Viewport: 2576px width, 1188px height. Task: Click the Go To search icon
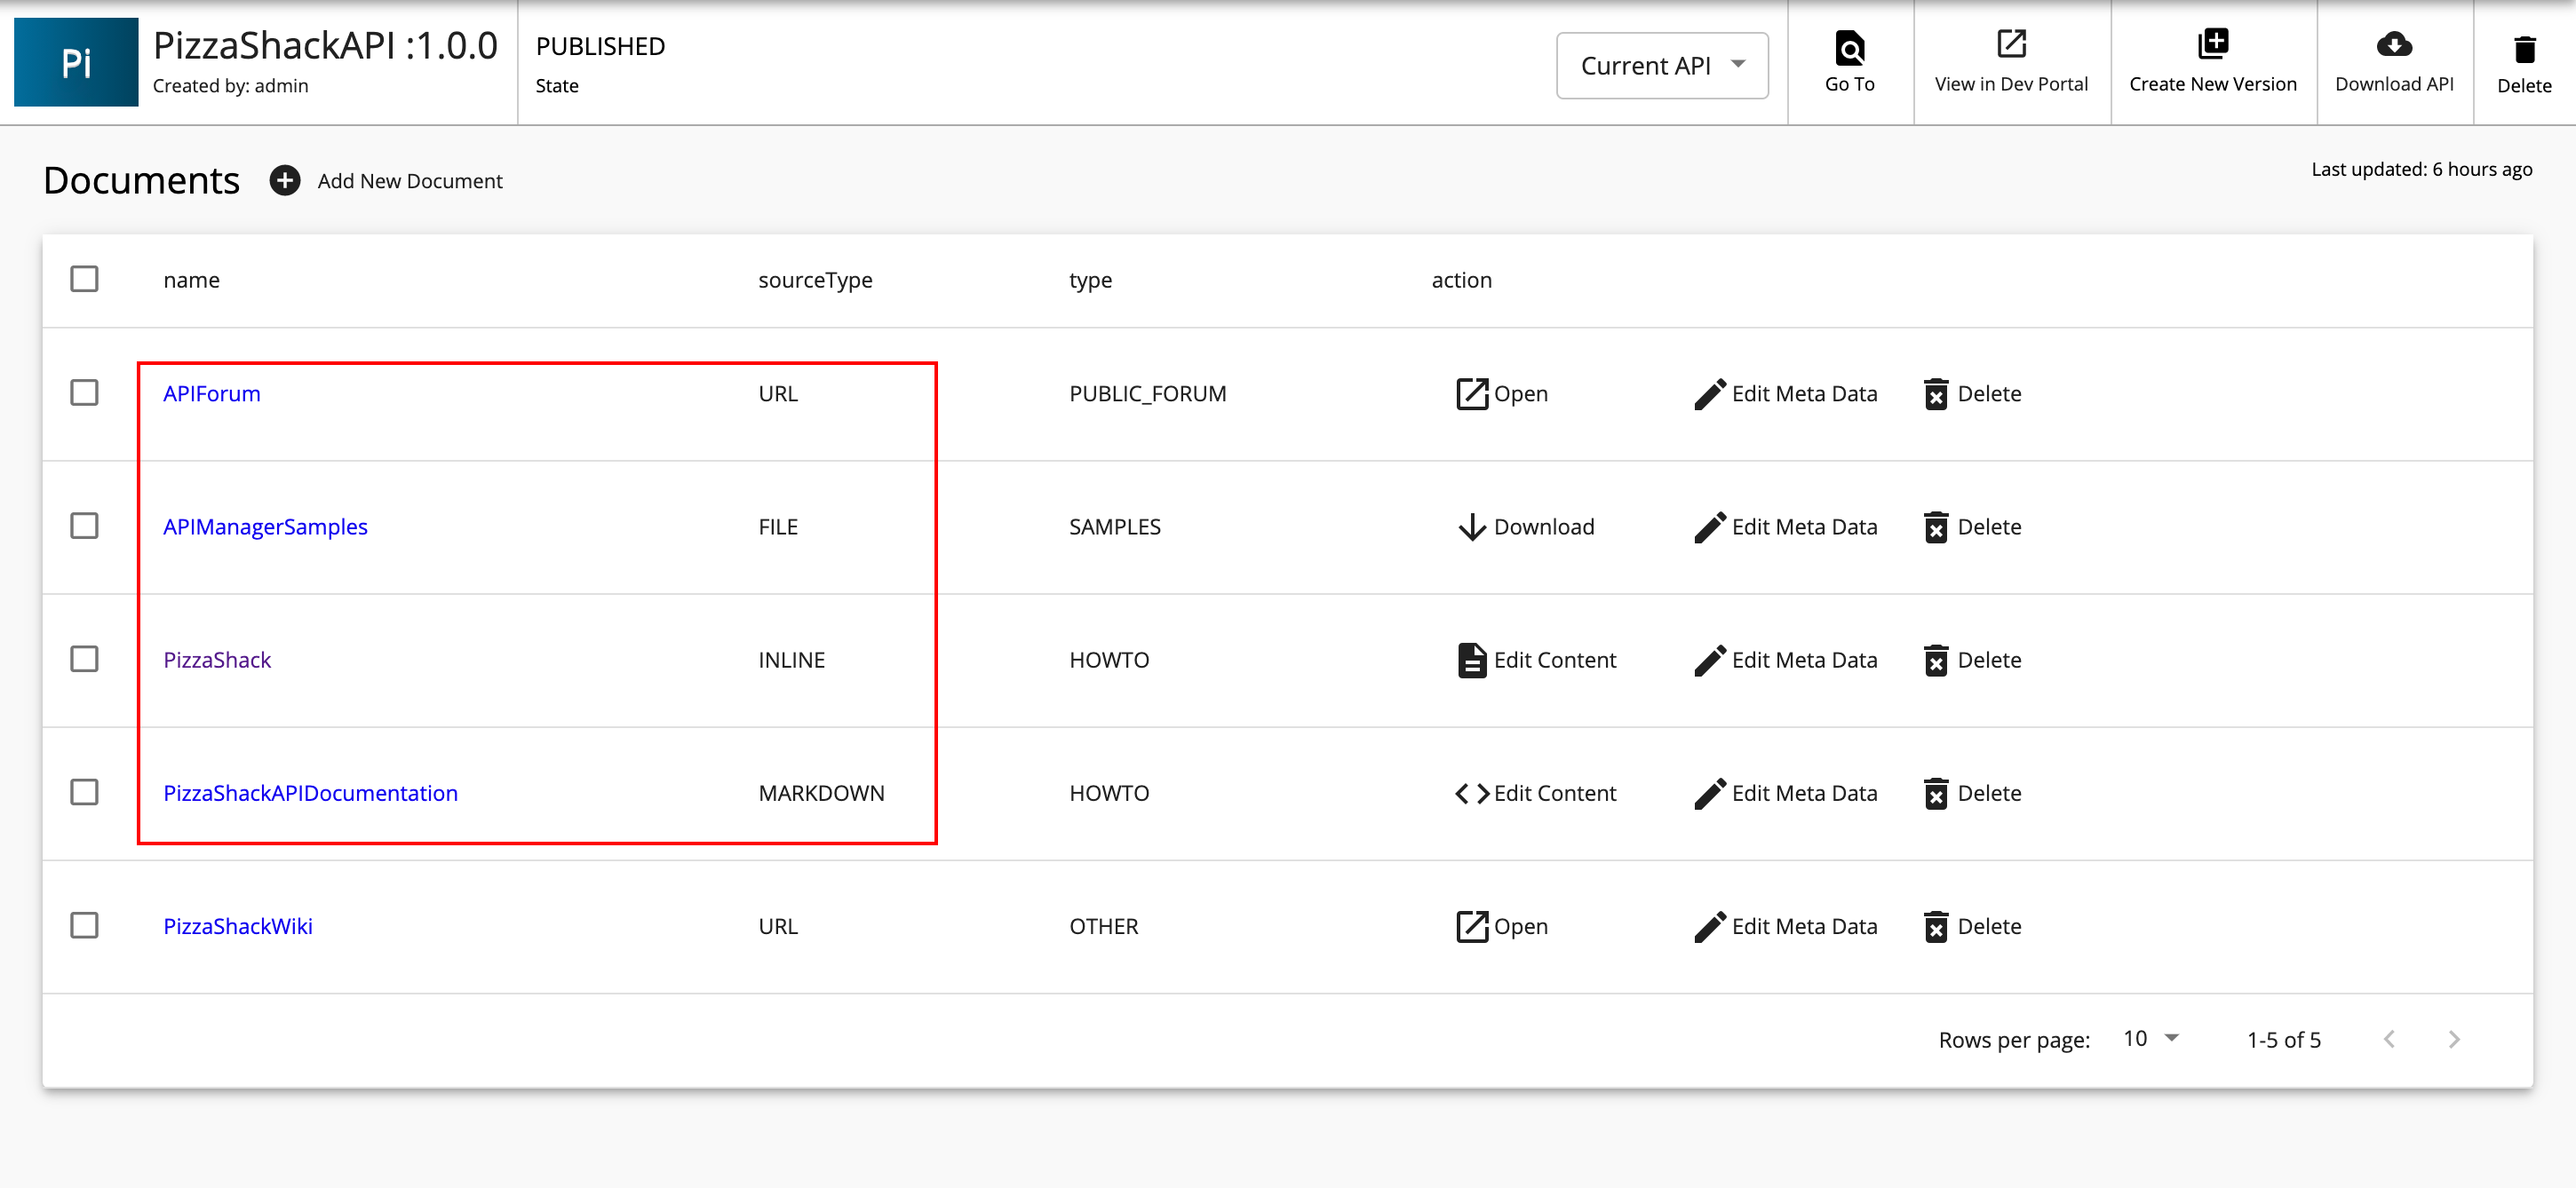click(1849, 46)
